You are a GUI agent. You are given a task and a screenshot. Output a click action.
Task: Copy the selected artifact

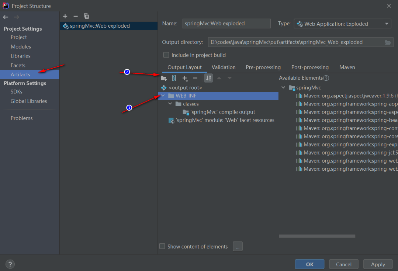point(86,16)
